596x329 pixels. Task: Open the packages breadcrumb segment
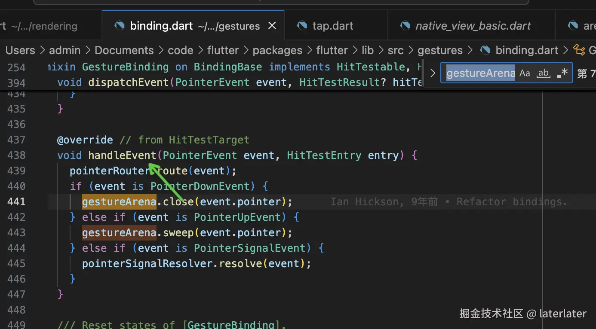277,50
